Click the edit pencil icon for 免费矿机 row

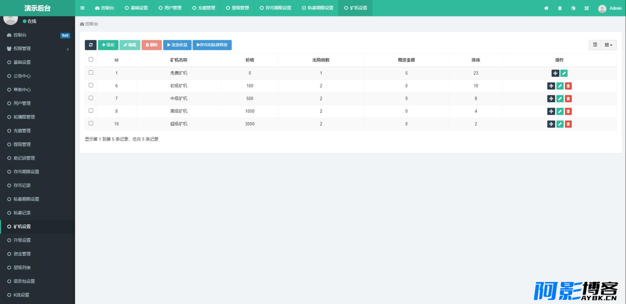point(564,73)
